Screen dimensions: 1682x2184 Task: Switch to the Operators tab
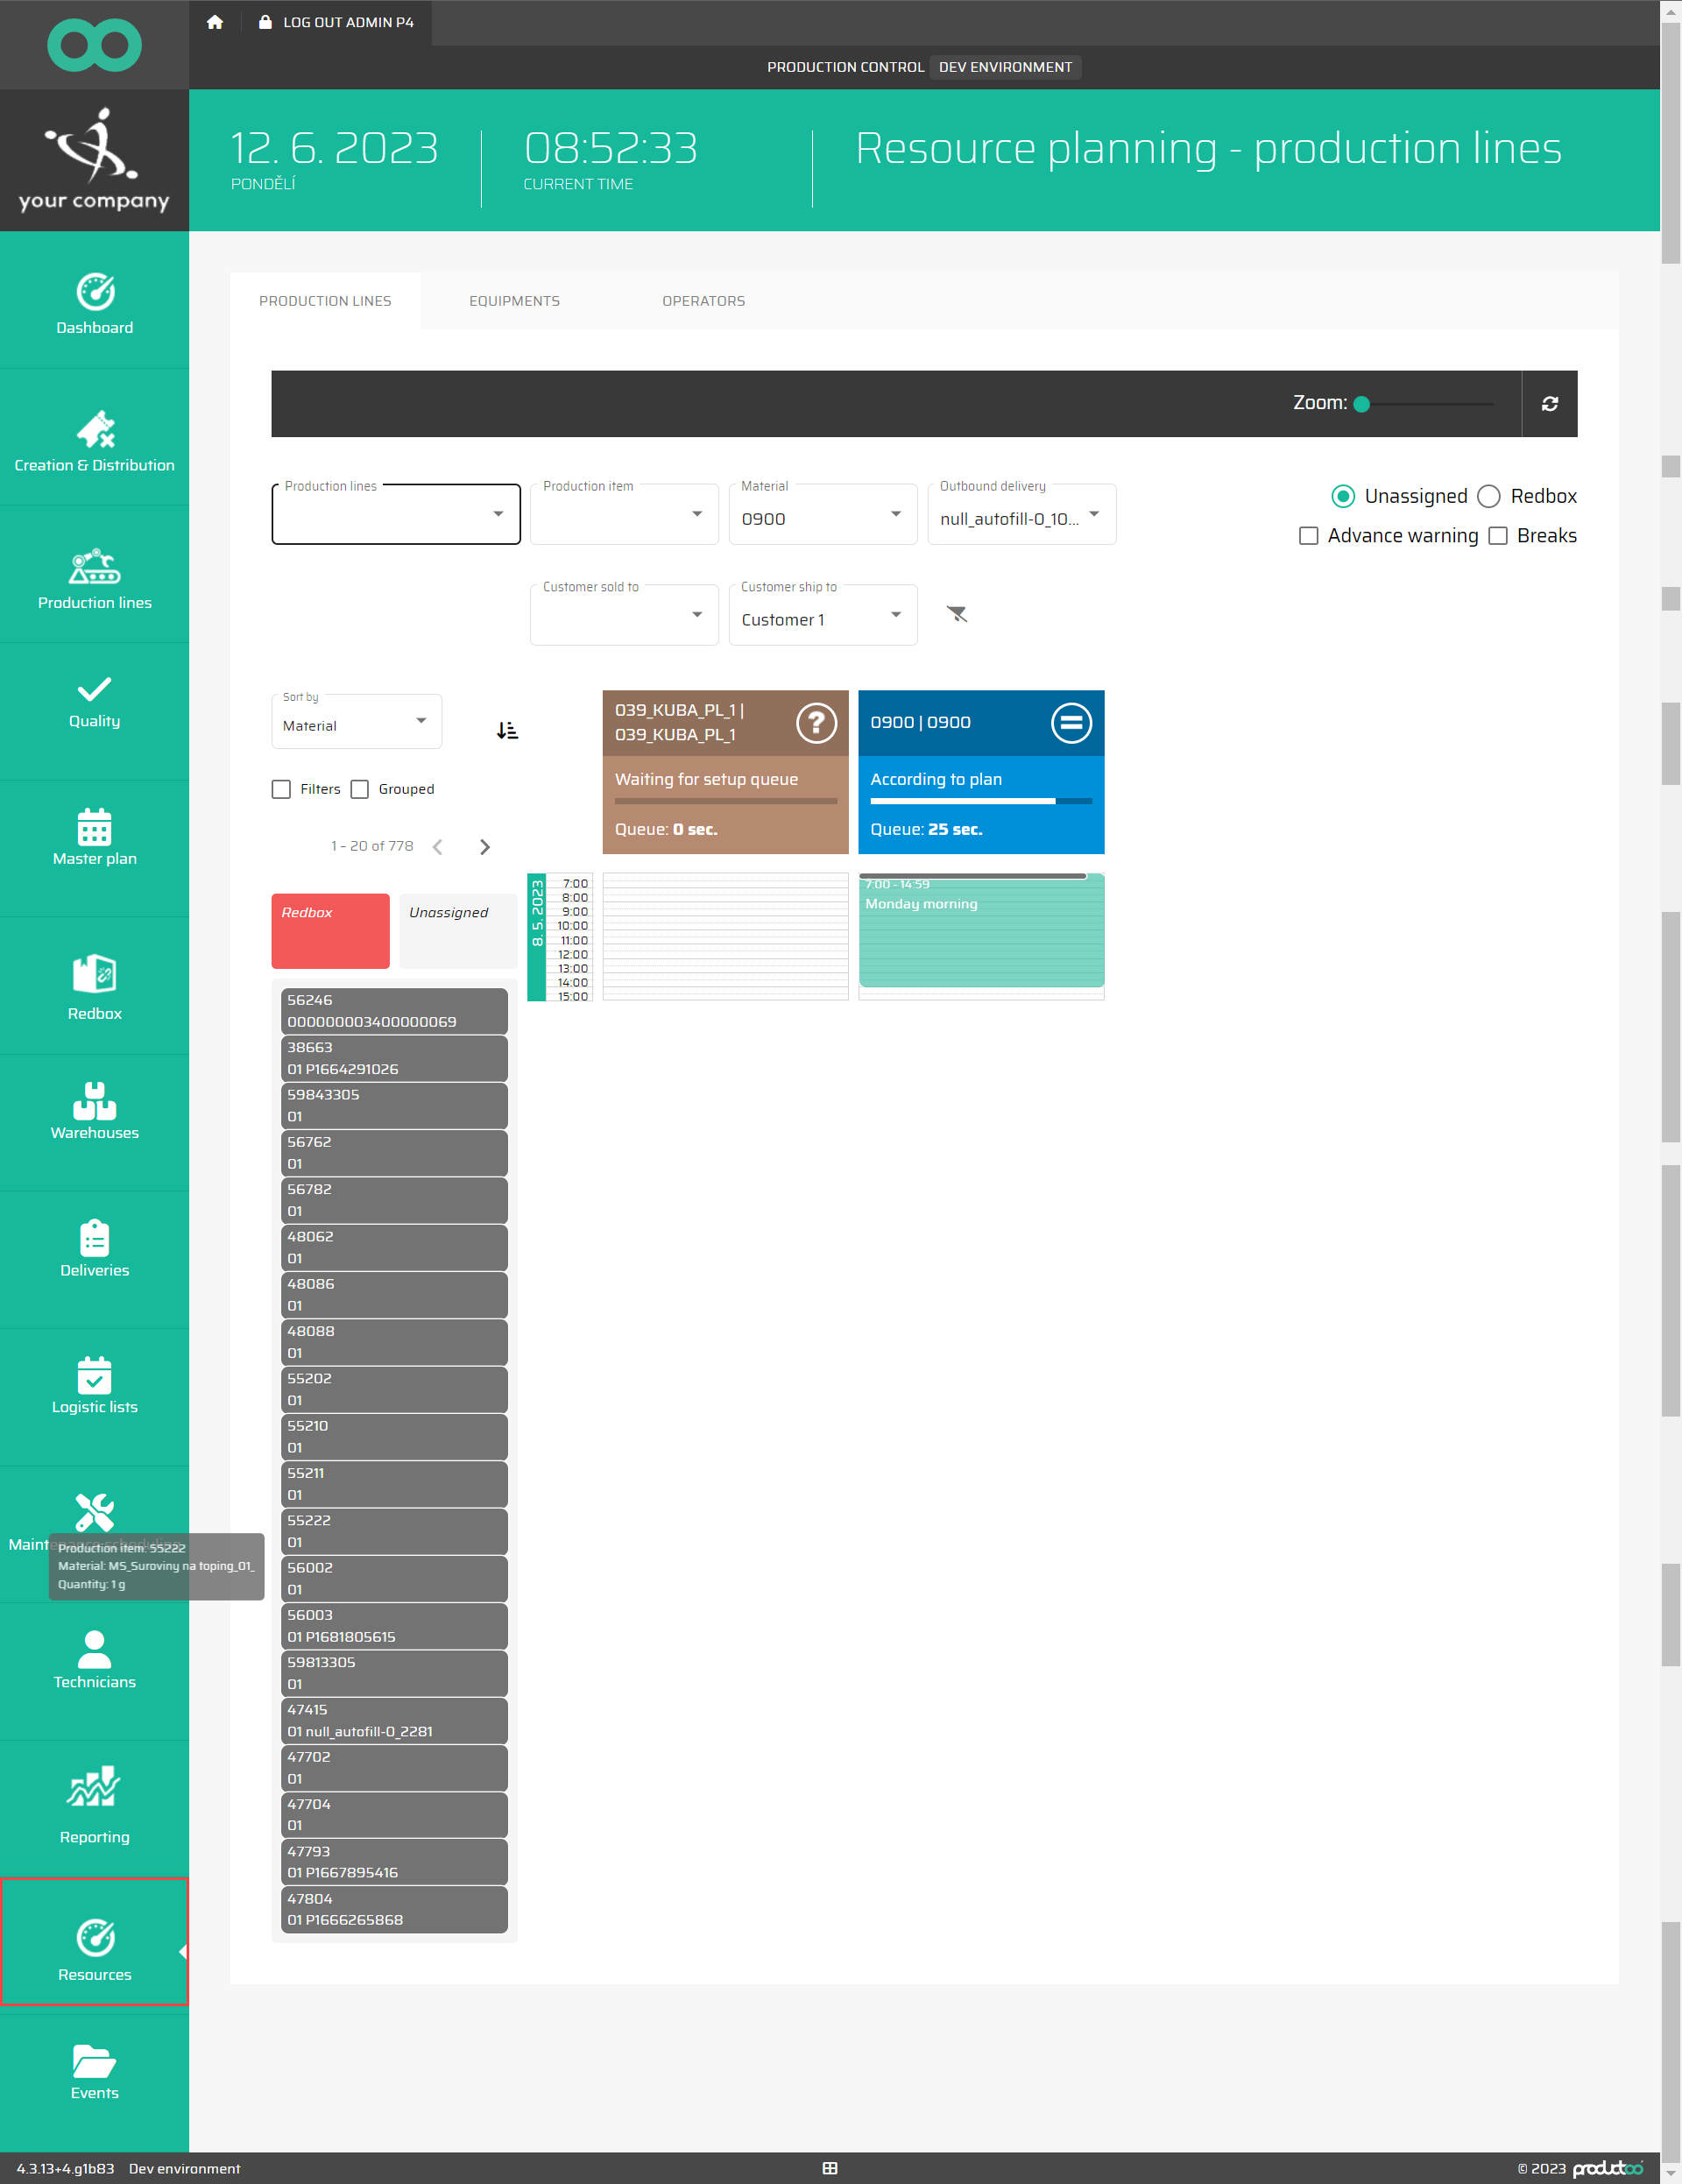703,301
